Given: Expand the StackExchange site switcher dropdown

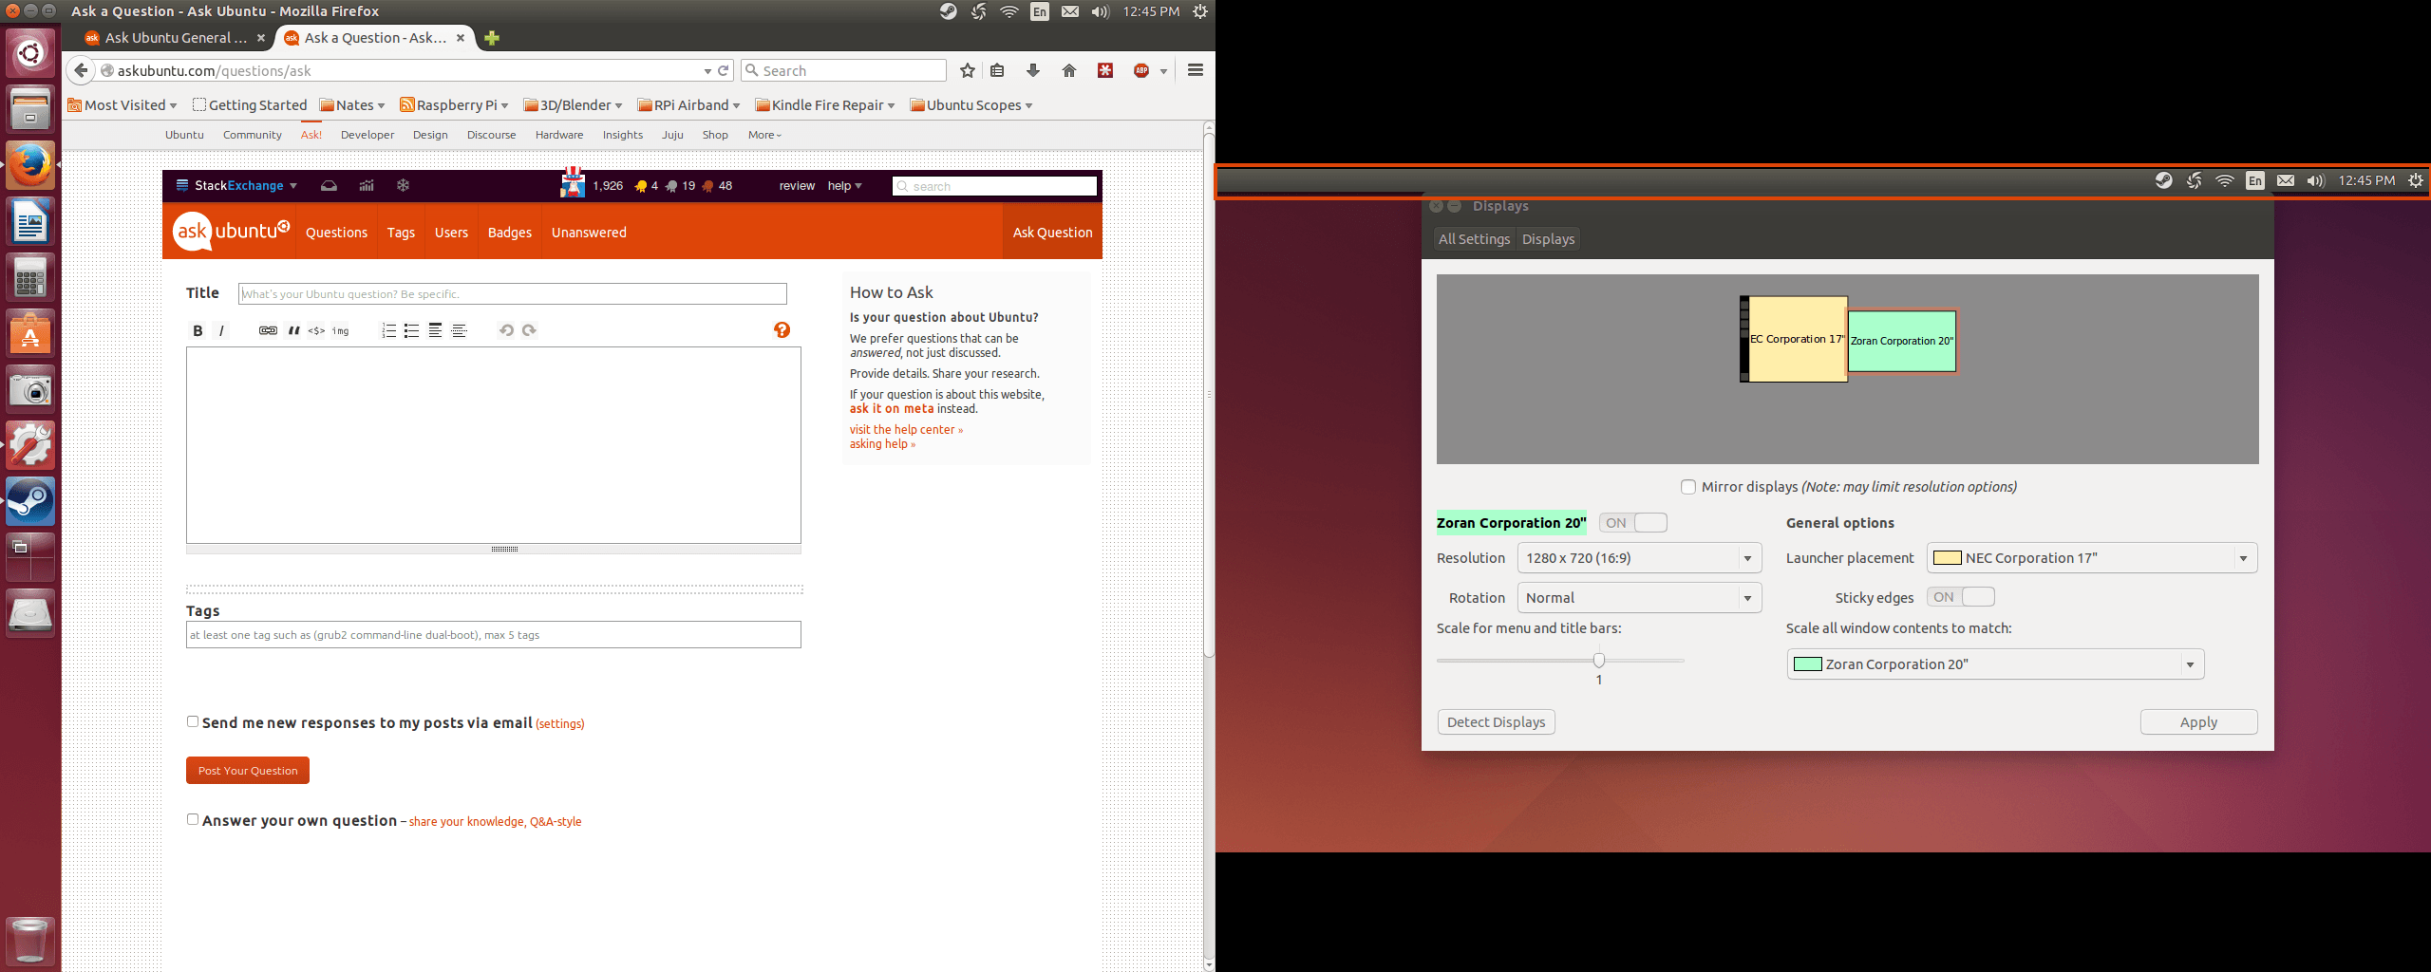Looking at the screenshot, I should pos(237,186).
